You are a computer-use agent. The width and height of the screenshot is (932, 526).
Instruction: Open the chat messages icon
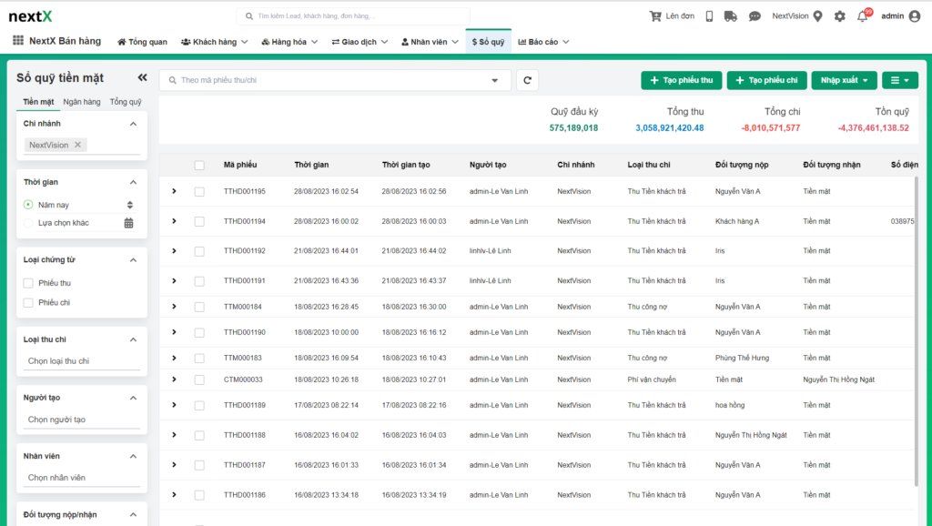point(755,16)
